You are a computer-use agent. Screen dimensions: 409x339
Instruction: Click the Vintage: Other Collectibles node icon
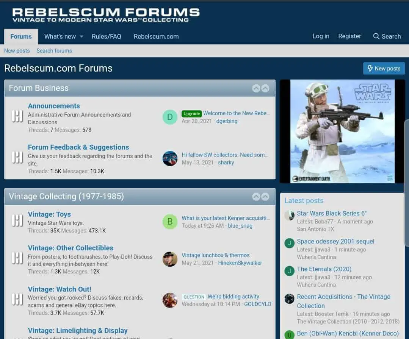pyautogui.click(x=17, y=258)
